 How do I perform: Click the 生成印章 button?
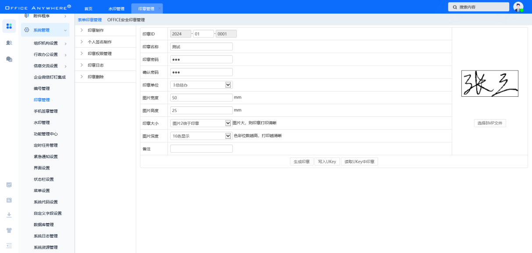pyautogui.click(x=301, y=162)
